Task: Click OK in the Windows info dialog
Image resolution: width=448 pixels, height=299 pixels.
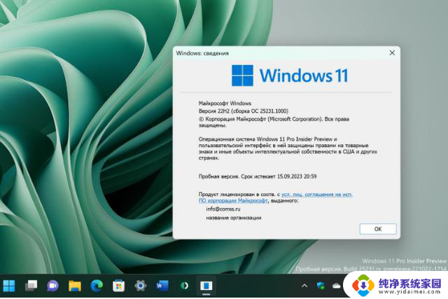Action: tap(378, 229)
